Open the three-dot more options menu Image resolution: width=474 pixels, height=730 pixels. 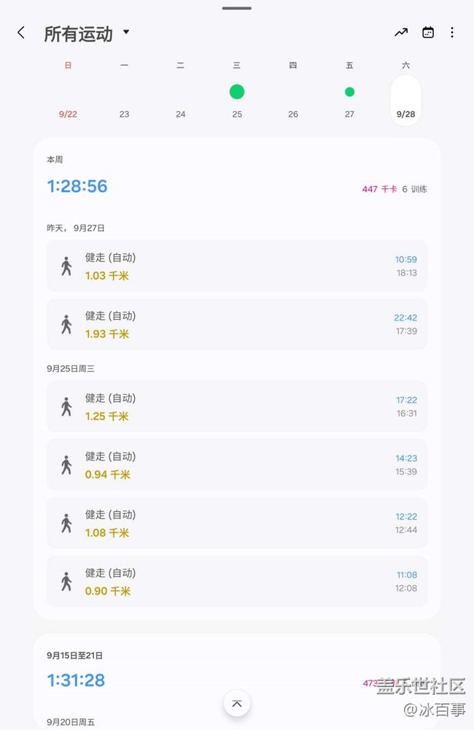[x=451, y=33]
